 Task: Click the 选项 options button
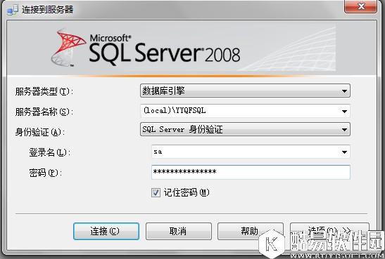329,231
